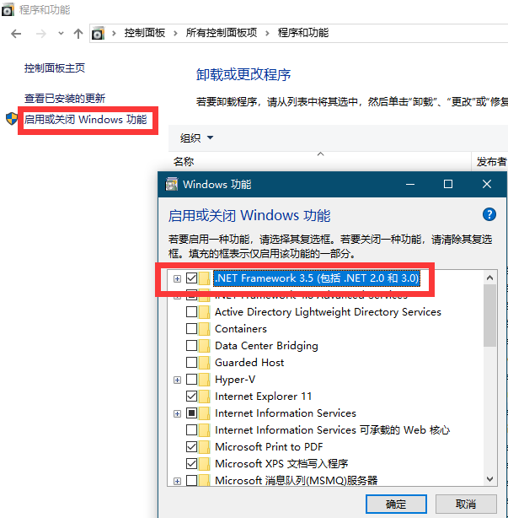This screenshot has height=518, width=508.
Task: Open the 组织 dropdown menu
Action: [x=196, y=138]
